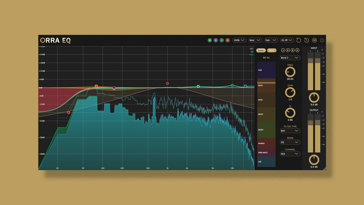Open the Band 2 selector dropdown
The height and width of the screenshot is (205, 364).
coord(290,58)
